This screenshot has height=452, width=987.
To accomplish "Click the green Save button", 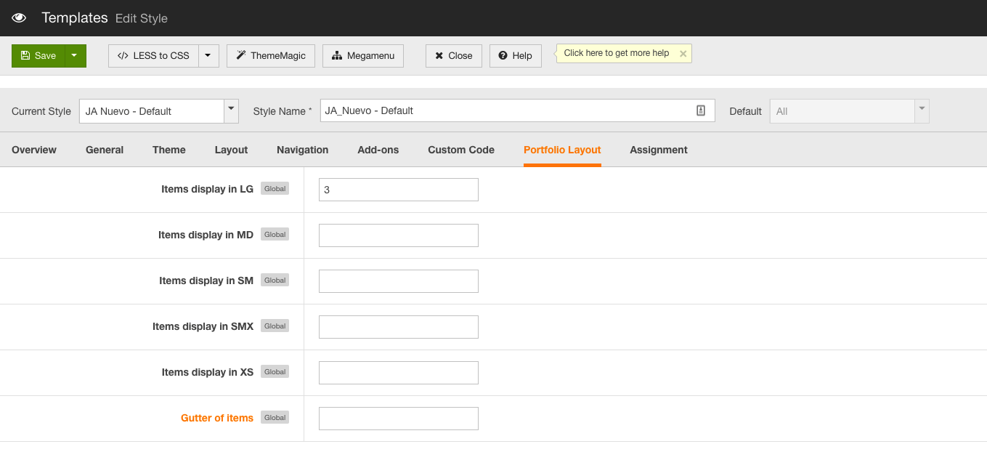I will (38, 56).
